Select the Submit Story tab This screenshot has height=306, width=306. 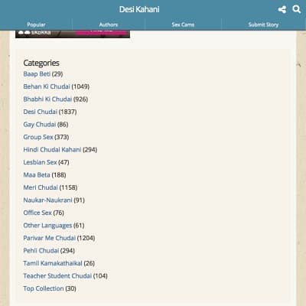tap(263, 24)
